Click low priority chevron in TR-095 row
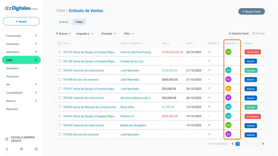Viewport: 278px width, 156px height. pos(209,107)
